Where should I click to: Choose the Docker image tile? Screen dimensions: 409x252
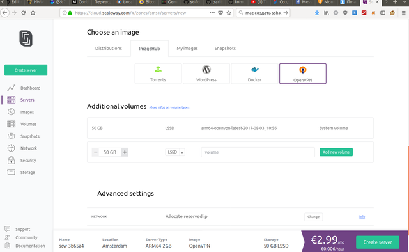pyautogui.click(x=254, y=74)
